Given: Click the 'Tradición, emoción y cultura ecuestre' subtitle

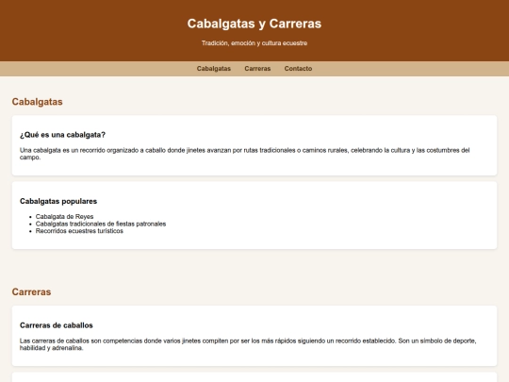Looking at the screenshot, I should coord(254,43).
